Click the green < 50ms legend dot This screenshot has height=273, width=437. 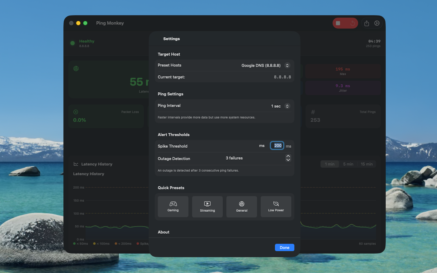click(x=74, y=244)
